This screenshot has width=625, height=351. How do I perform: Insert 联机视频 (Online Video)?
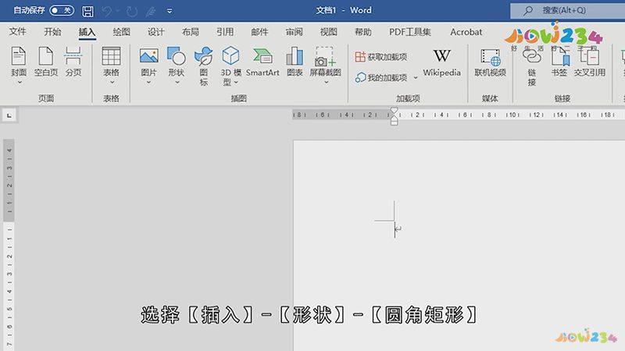[490, 62]
